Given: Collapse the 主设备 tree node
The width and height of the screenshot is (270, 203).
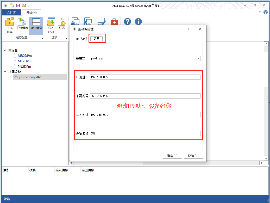Looking at the screenshot, I should (x=4, y=50).
